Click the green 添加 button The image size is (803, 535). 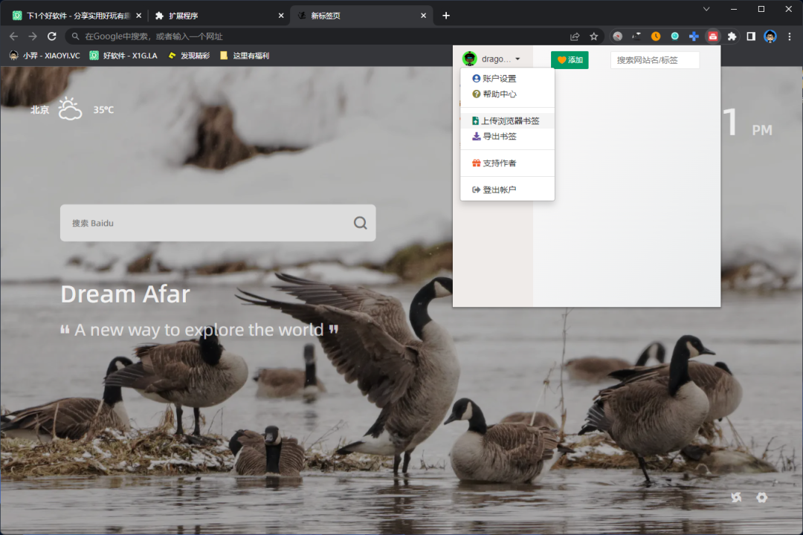[x=570, y=60]
